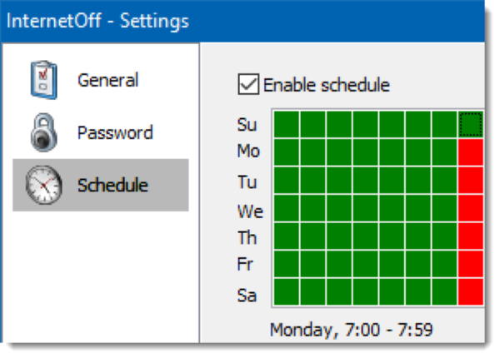Screen dimensions: 500x358
Task: Select the Schedule settings section
Action: tap(112, 185)
